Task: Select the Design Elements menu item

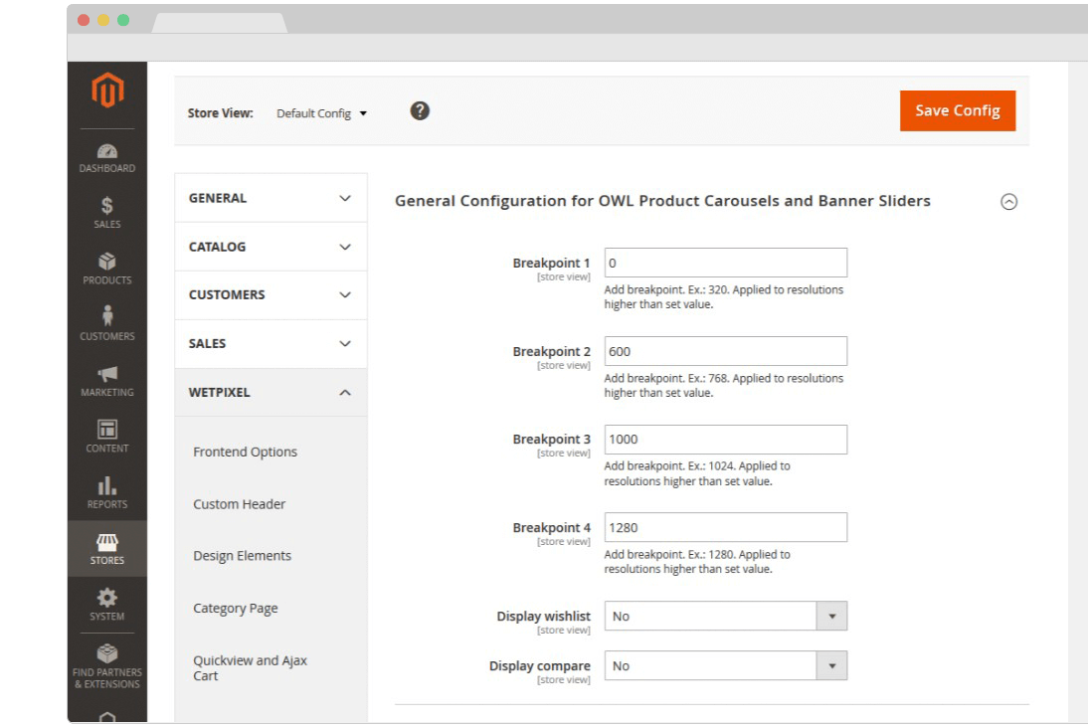Action: (x=242, y=556)
